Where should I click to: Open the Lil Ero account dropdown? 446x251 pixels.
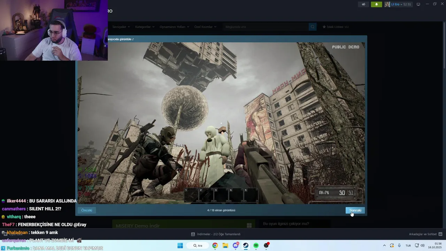401,5
